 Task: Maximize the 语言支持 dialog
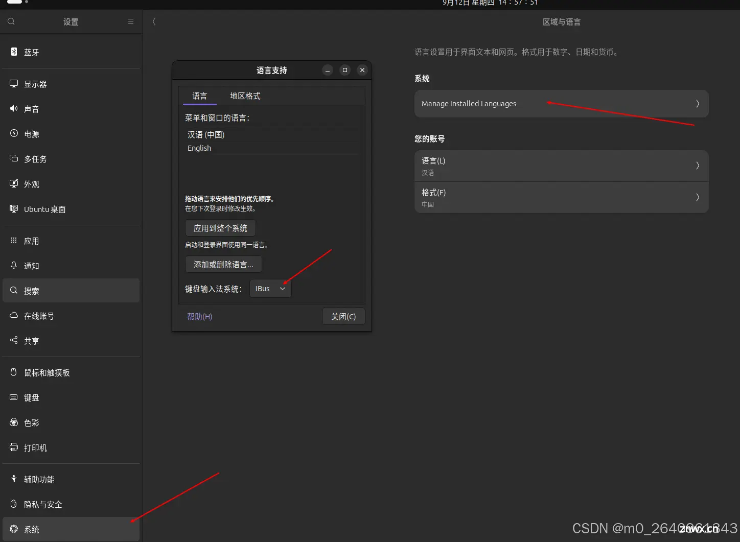coord(345,70)
